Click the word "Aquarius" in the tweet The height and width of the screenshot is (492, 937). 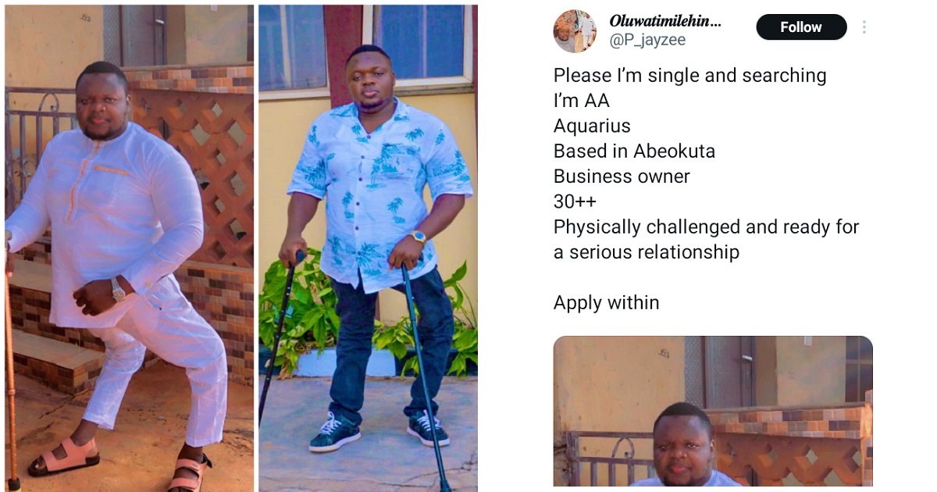tap(592, 126)
